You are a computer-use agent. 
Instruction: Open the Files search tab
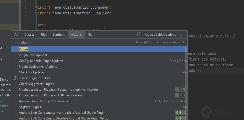[x=44, y=35]
